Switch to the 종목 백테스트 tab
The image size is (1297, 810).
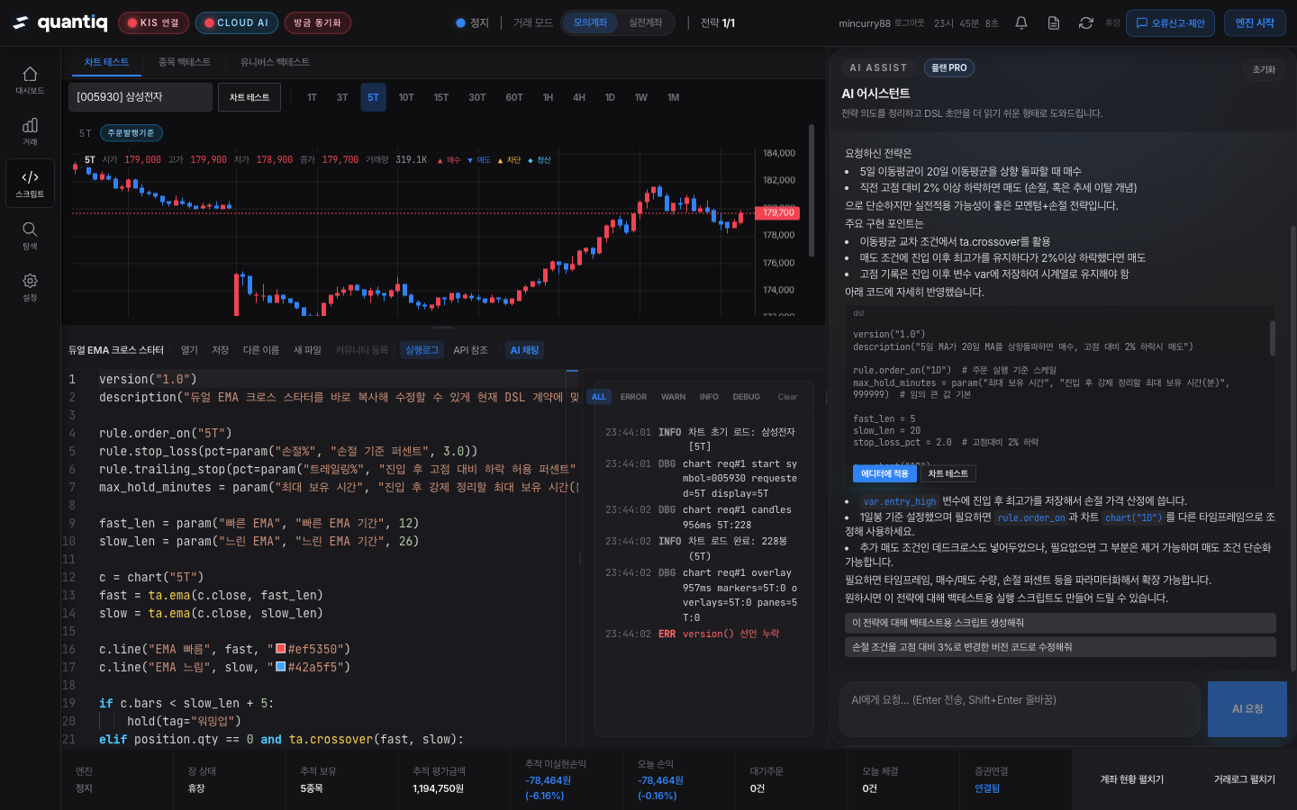click(184, 62)
